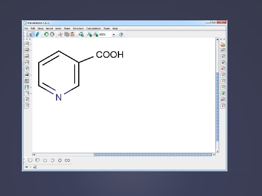
Task: Select the blue square brackets tool
Action: [27, 87]
